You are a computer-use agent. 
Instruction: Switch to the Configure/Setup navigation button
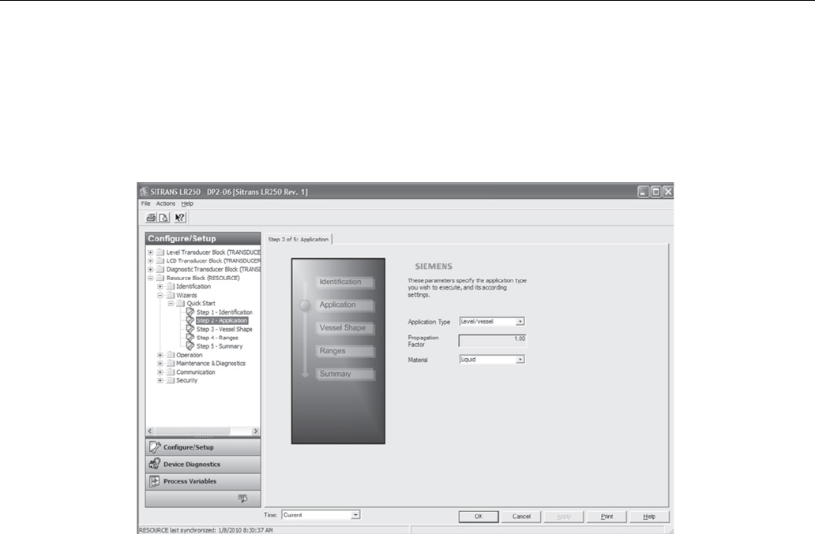tap(203, 447)
